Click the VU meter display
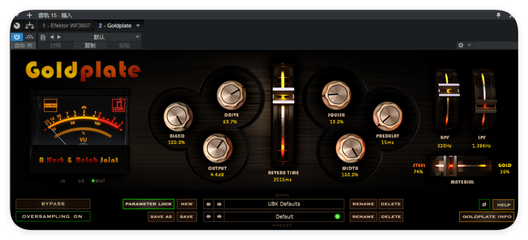528x240 pixels. [79, 121]
